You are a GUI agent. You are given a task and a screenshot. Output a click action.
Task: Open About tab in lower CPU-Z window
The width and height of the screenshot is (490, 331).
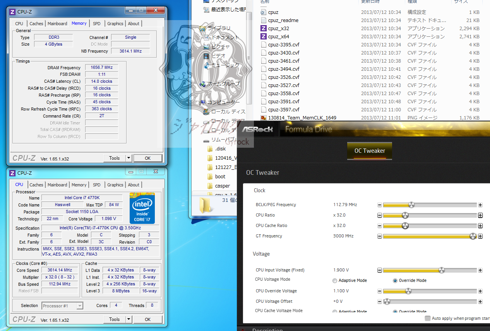point(134,185)
